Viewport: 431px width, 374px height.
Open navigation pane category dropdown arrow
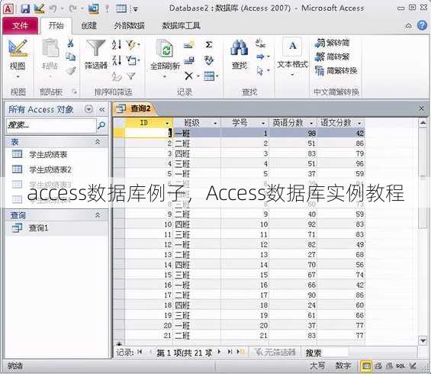point(88,109)
